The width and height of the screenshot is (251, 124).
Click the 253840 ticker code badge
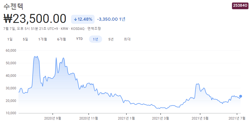pos(240,5)
